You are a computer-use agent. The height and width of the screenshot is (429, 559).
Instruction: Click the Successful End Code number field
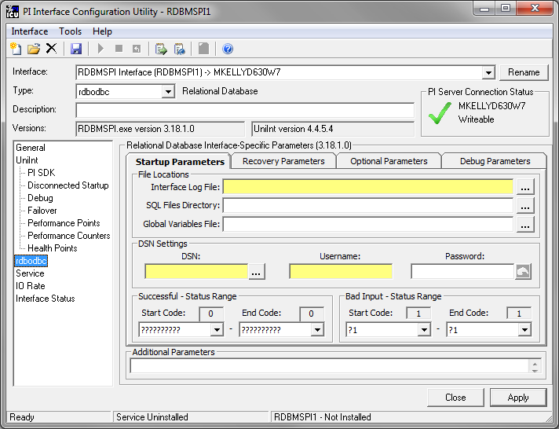(x=312, y=313)
